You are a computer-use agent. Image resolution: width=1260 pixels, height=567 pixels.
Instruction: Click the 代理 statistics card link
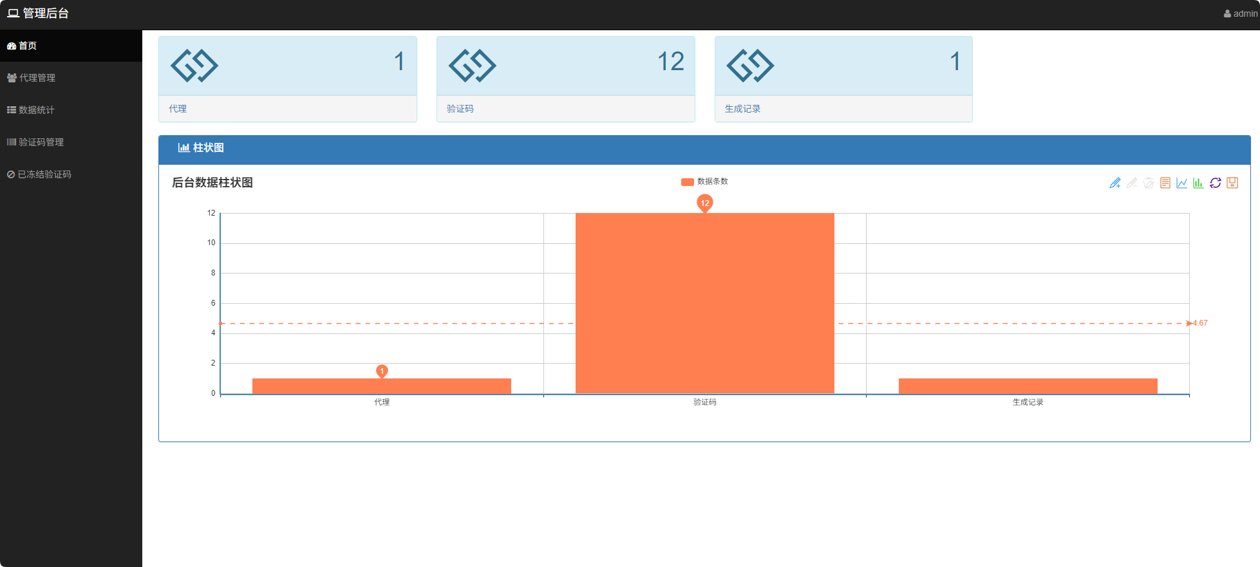(288, 109)
